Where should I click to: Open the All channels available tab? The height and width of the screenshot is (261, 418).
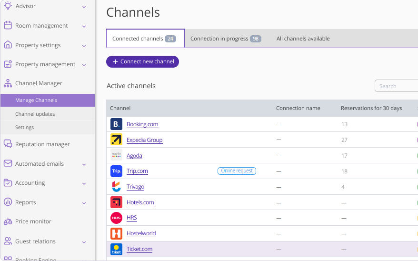click(303, 39)
